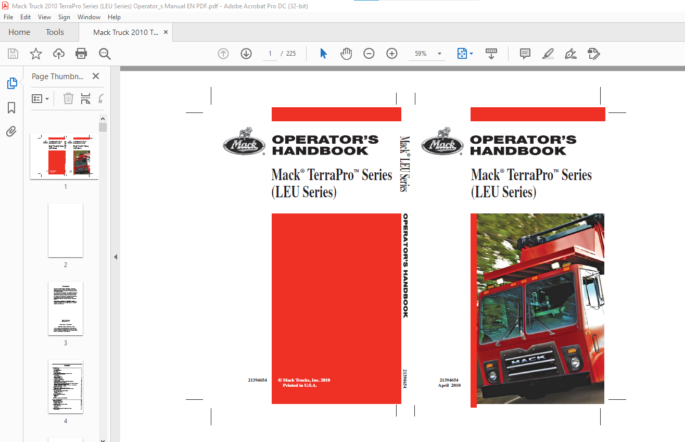This screenshot has height=442, width=685.
Task: Open the Page Thumbnails sidebar icon
Action: (11, 83)
